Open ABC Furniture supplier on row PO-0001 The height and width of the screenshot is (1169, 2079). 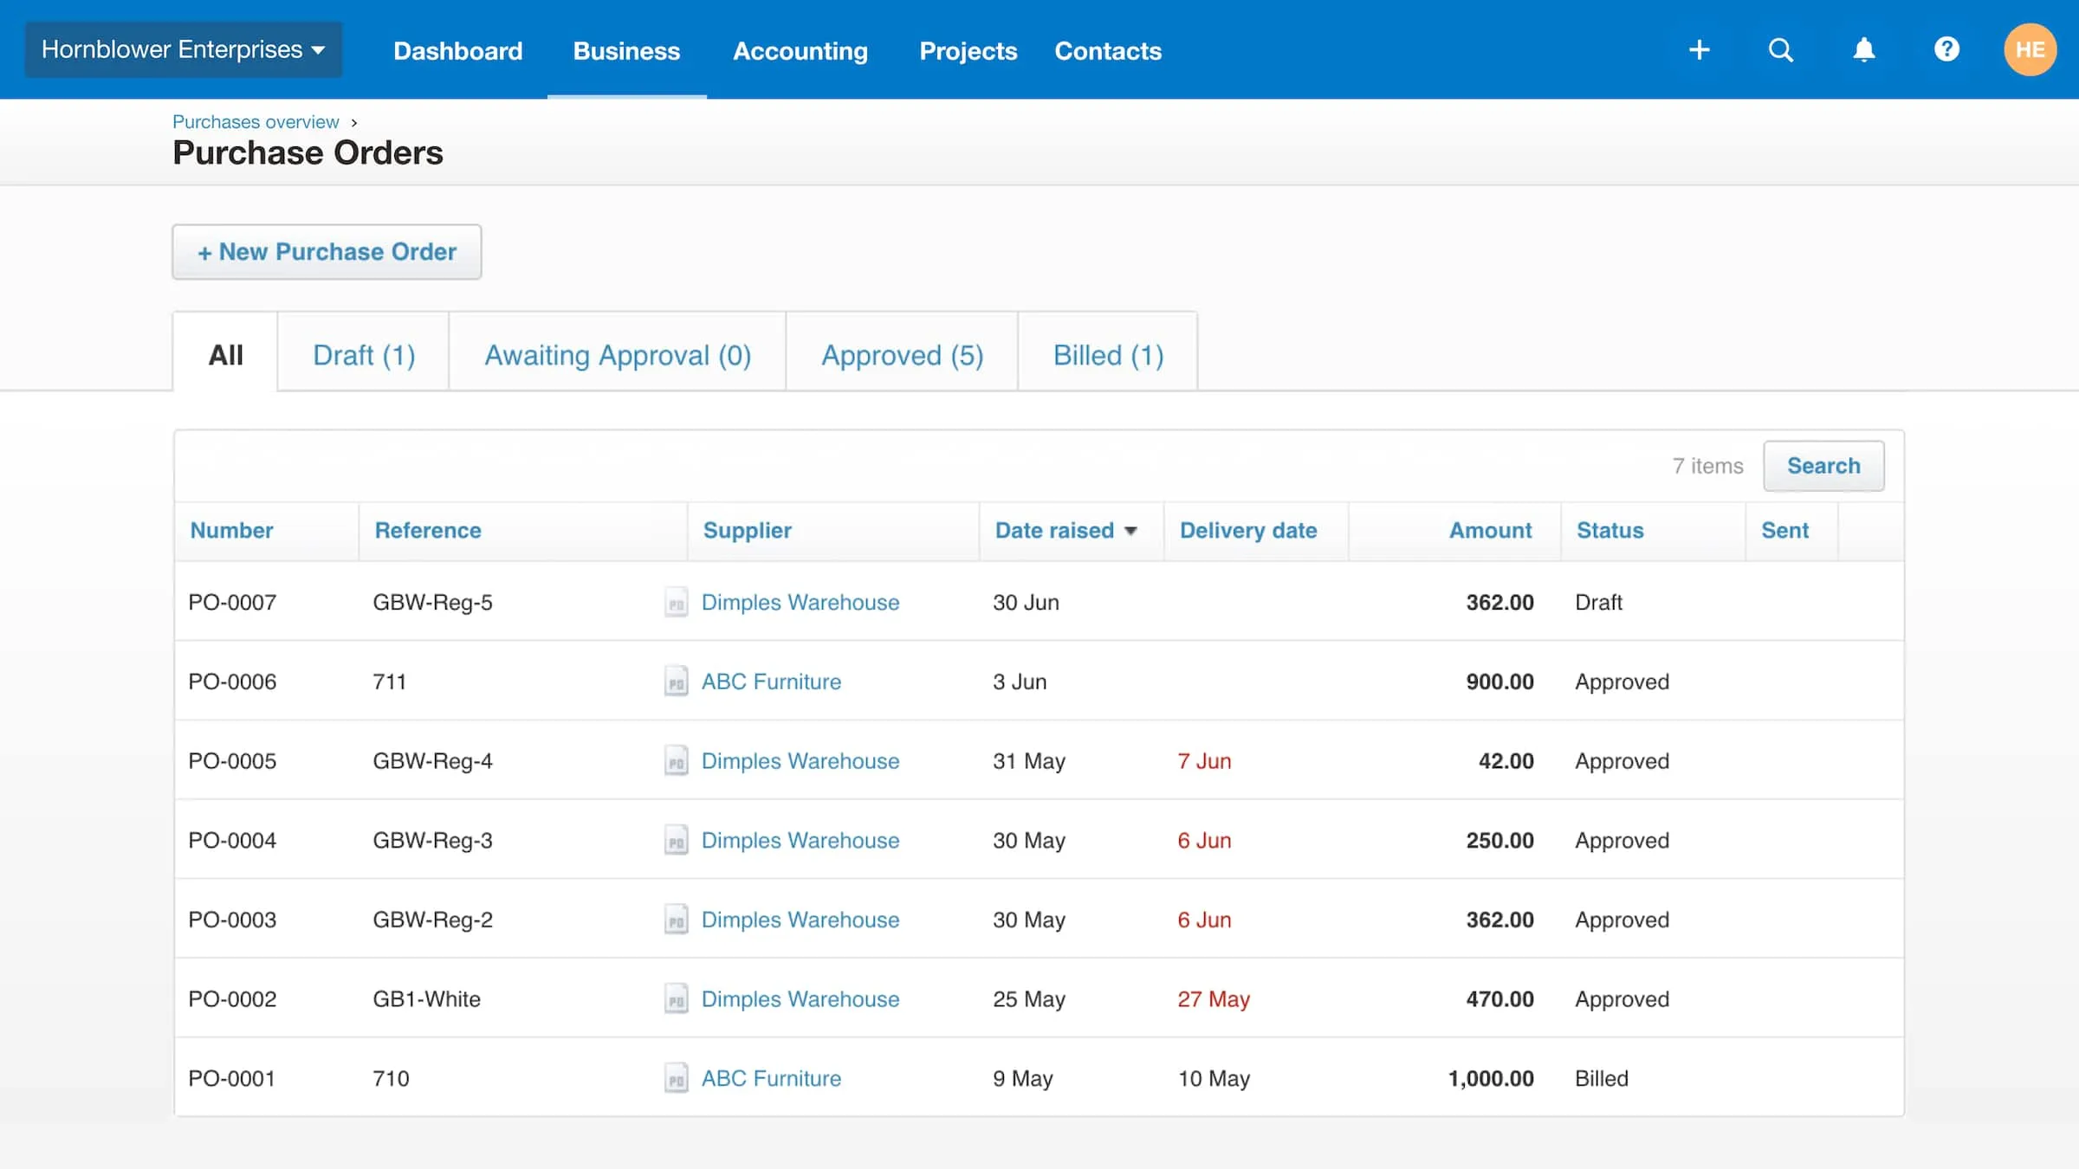pyautogui.click(x=771, y=1078)
